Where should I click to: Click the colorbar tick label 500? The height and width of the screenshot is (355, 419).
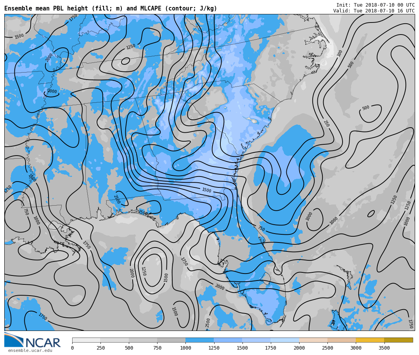[129, 348]
